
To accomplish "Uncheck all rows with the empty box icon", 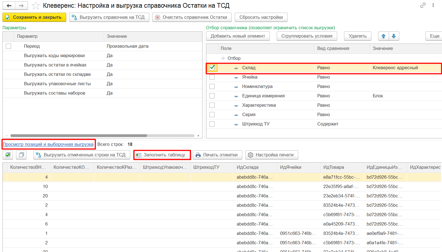I will 21,155.
